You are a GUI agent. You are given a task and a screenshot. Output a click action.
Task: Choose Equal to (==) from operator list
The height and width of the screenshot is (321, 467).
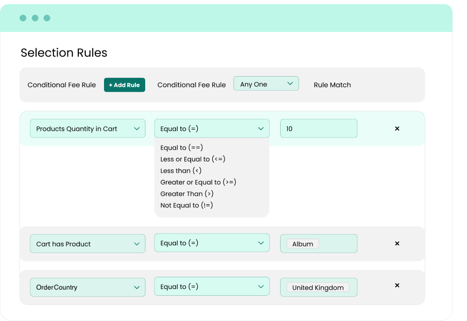(x=182, y=148)
